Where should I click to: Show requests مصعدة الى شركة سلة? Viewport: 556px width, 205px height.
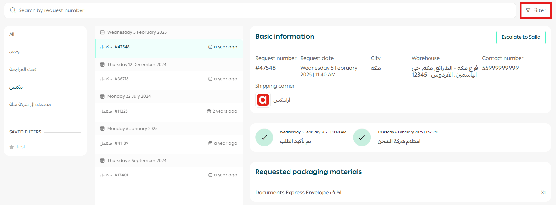pyautogui.click(x=30, y=104)
